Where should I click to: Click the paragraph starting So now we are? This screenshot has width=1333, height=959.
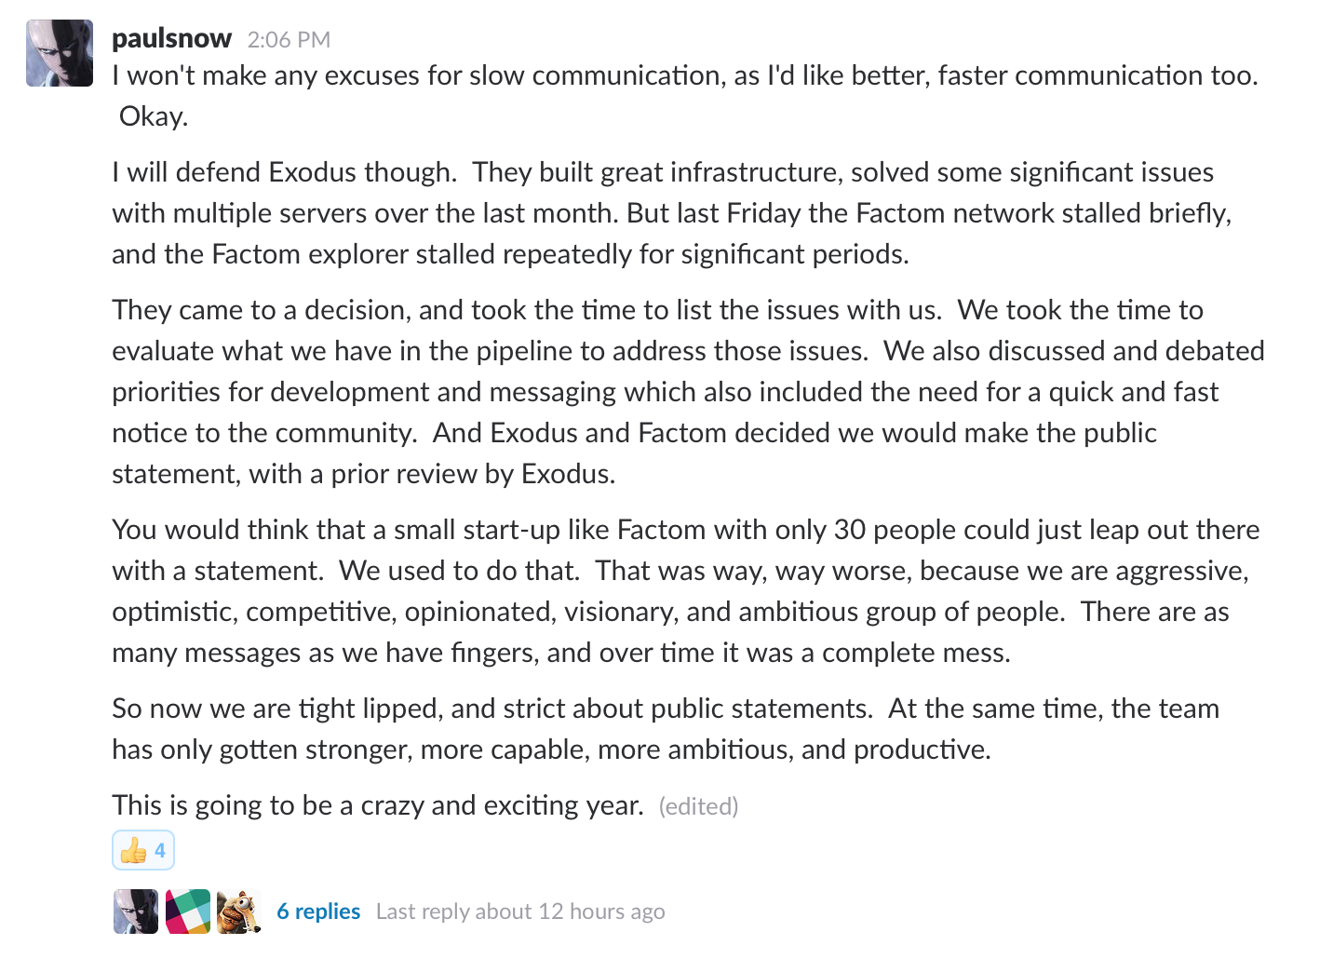[666, 729]
